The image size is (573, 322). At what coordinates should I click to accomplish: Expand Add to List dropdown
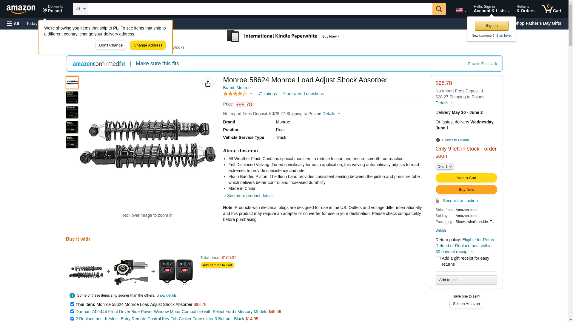tap(466, 280)
